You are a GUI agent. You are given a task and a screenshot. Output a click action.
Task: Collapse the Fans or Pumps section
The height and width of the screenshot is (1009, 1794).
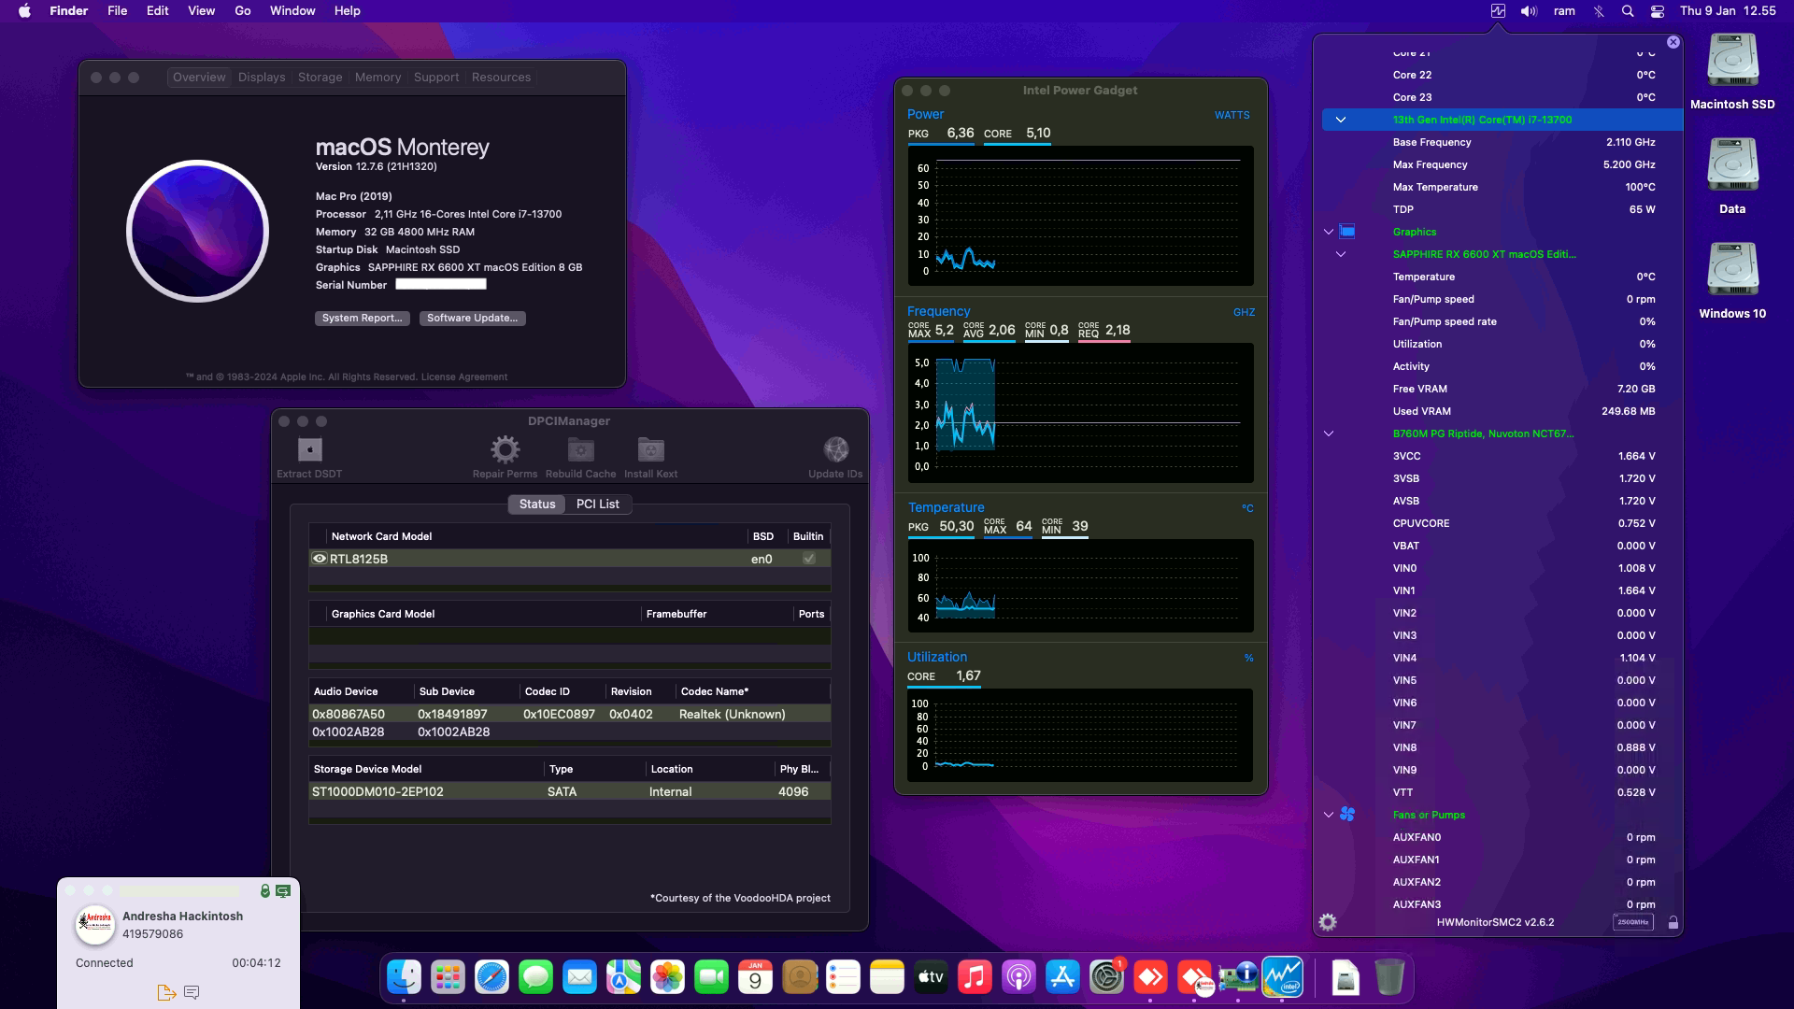click(x=1329, y=814)
